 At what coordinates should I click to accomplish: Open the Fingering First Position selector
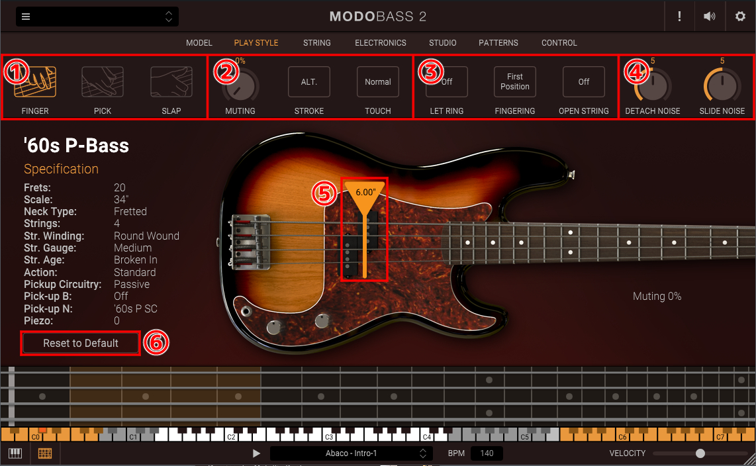tap(515, 82)
